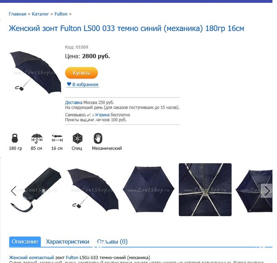277x263 pixels.
Task: Open the Отзывы (0) tab
Action: [112, 242]
